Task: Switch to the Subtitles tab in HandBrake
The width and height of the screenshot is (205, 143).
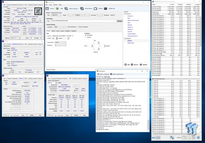Action: click(67, 31)
